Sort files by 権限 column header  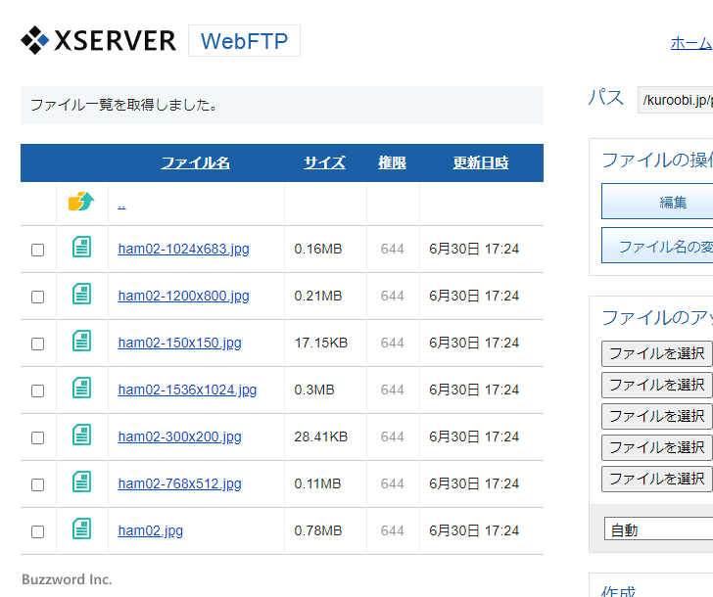(392, 162)
